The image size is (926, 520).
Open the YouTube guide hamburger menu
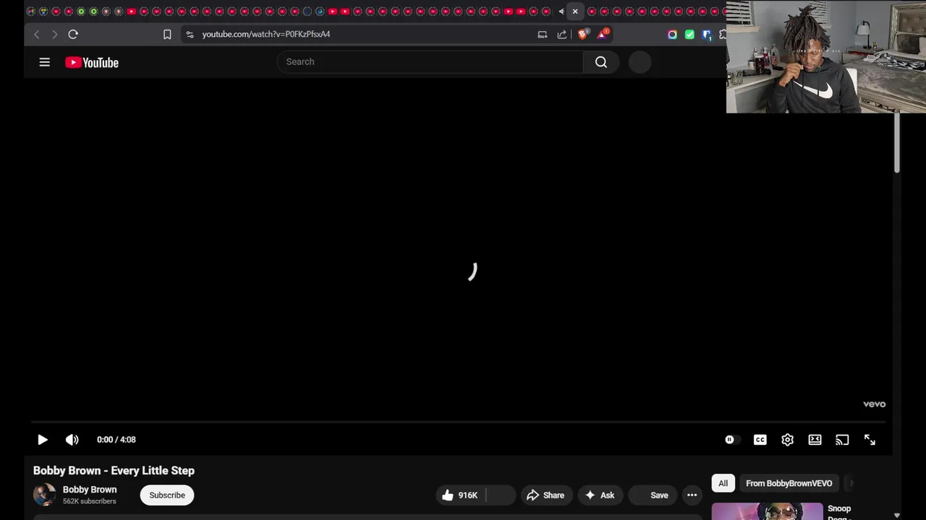coord(44,62)
